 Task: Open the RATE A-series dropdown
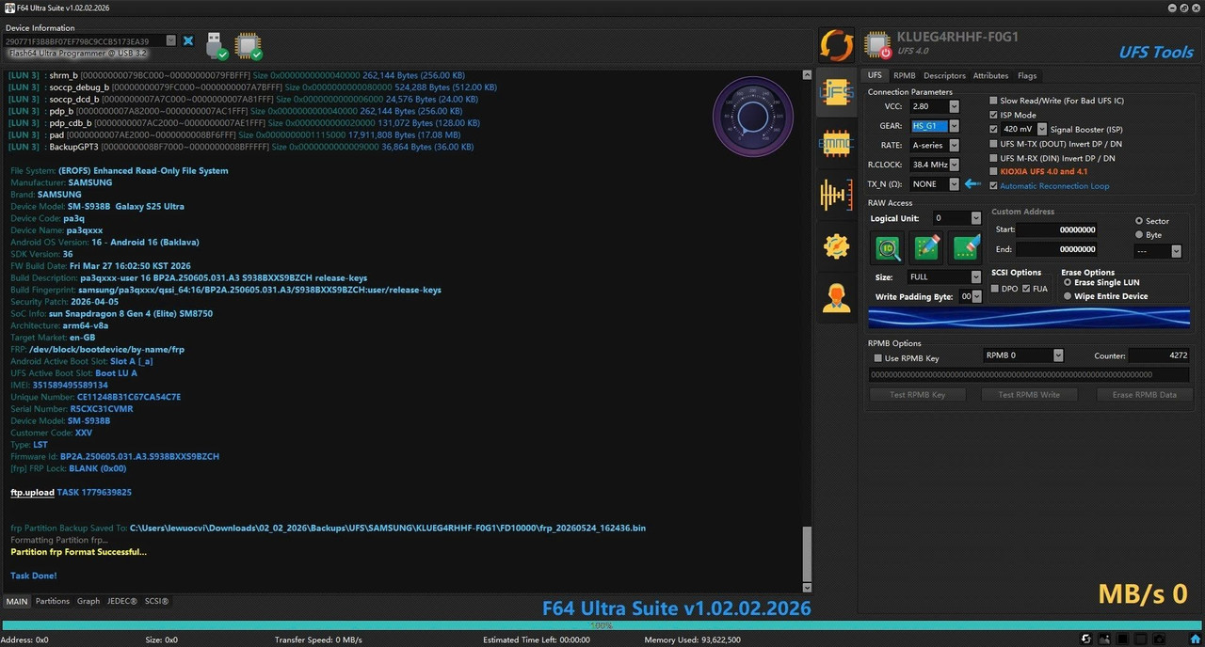click(x=954, y=145)
